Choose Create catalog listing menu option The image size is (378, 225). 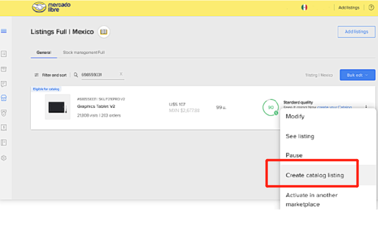tap(314, 175)
